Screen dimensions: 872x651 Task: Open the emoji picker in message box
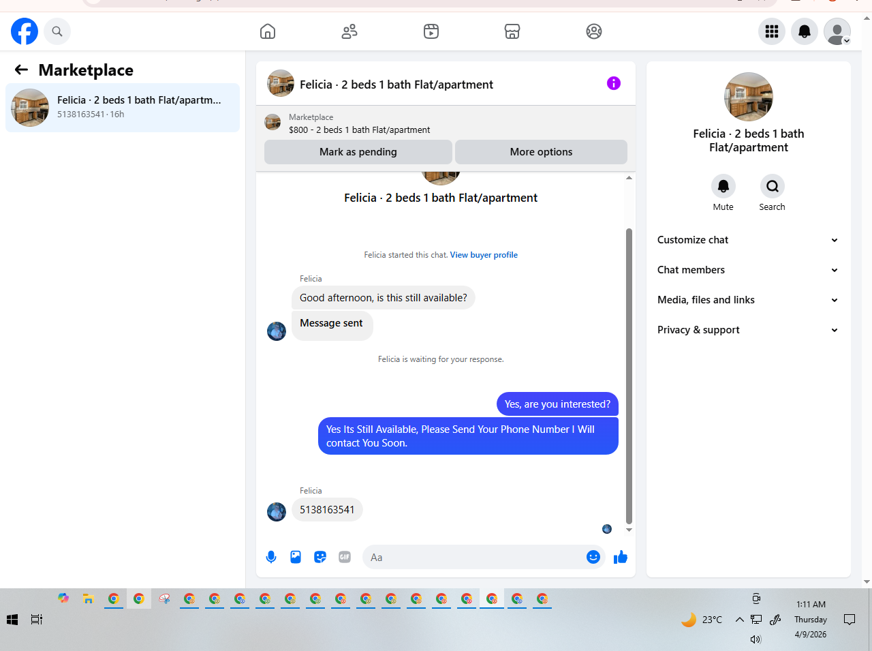[593, 557]
